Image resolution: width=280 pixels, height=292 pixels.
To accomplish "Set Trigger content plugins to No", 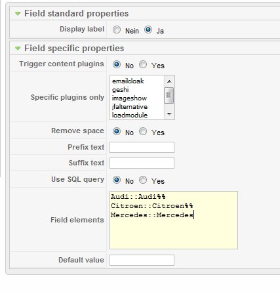I will coord(117,64).
